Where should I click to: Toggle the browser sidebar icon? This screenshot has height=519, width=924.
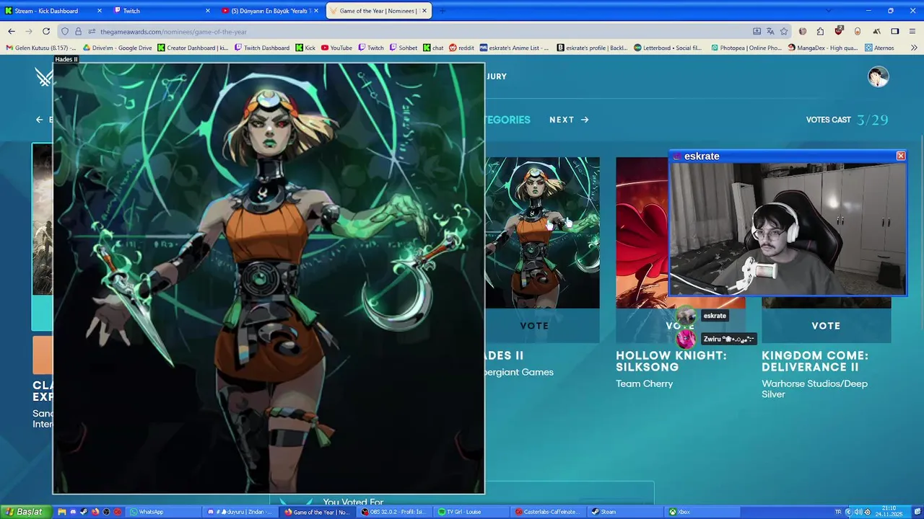pos(895,32)
